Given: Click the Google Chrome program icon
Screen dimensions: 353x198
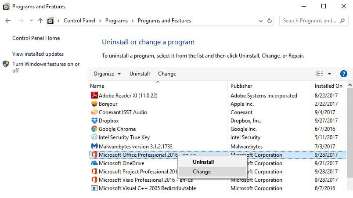Looking at the screenshot, I should tap(94, 129).
